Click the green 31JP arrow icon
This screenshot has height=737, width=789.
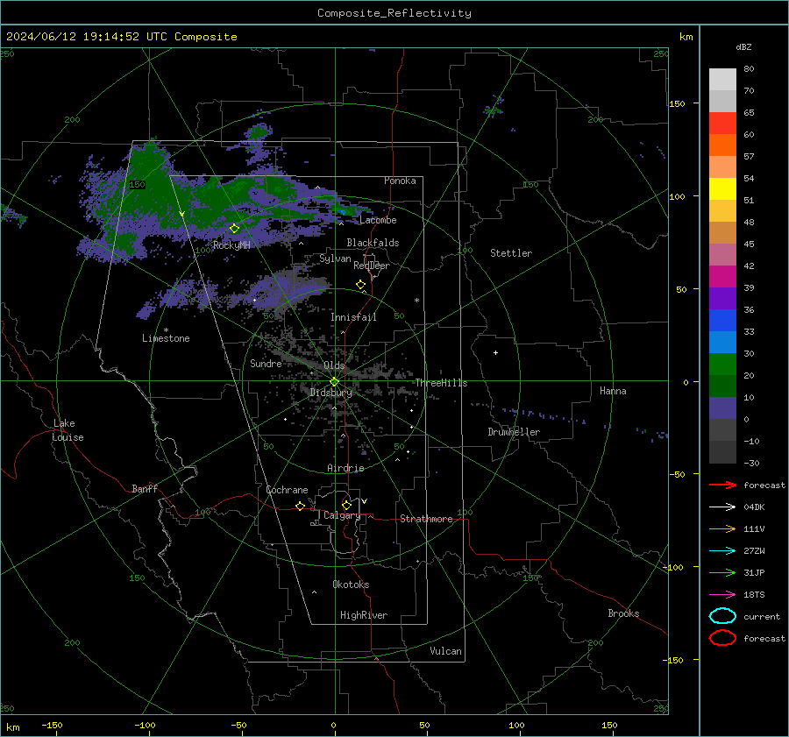(x=722, y=572)
